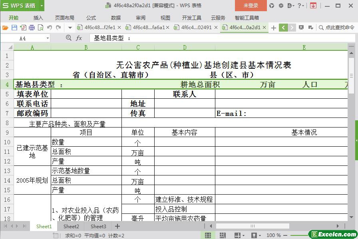Open the 开发工具 tab
The height and width of the screenshot is (239, 358).
191,18
